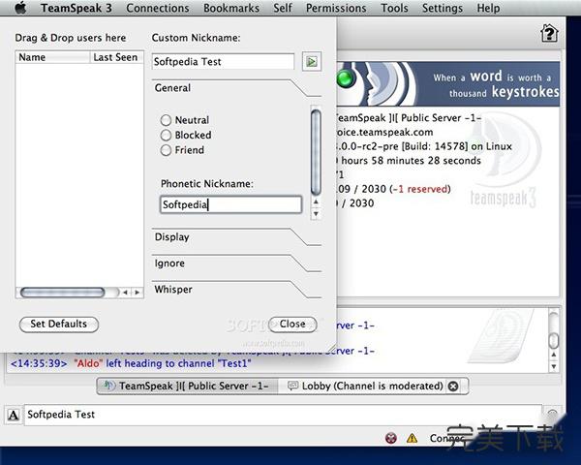Sort contacts by Last Seen column
This screenshot has width=581, height=465.
(116, 57)
